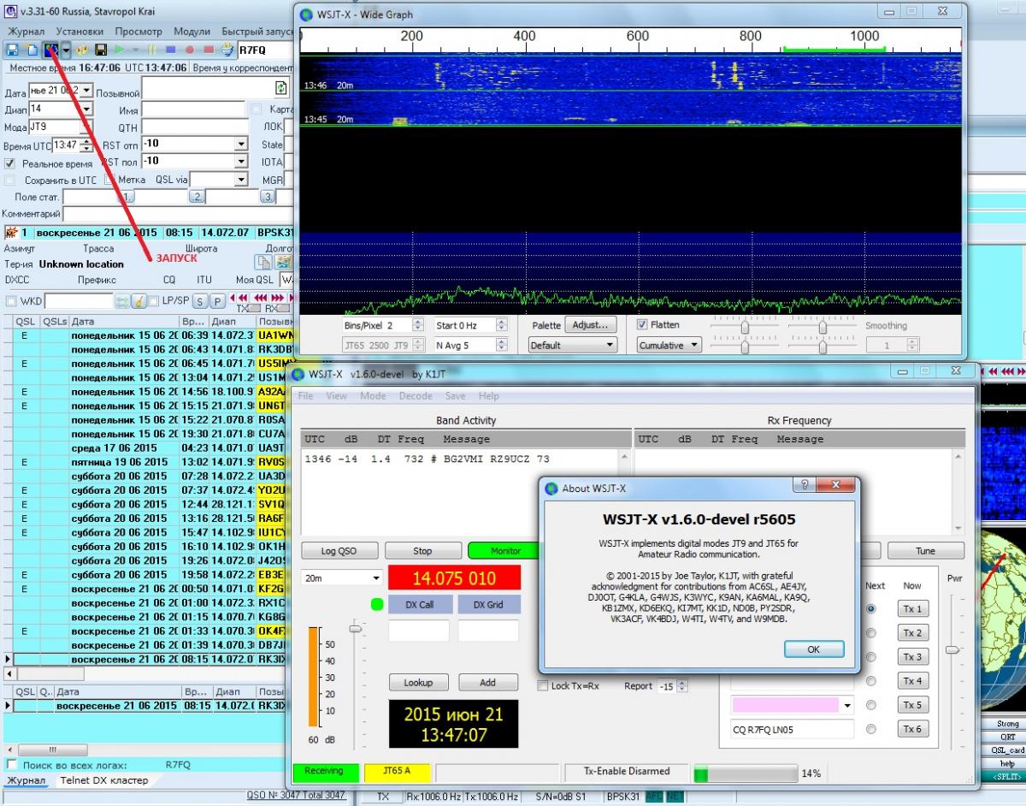Click the CQ R7FQ LN05 message field
The image size is (1026, 806).
pos(786,730)
